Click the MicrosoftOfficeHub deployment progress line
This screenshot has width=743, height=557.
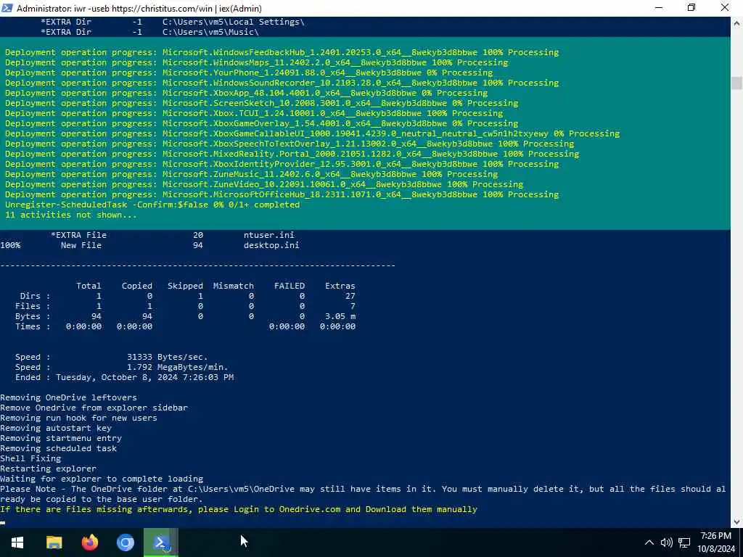pos(282,194)
